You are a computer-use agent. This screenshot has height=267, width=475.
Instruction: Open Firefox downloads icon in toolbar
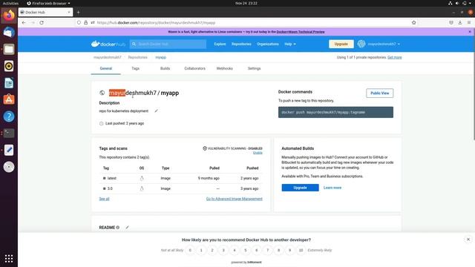pos(460,23)
